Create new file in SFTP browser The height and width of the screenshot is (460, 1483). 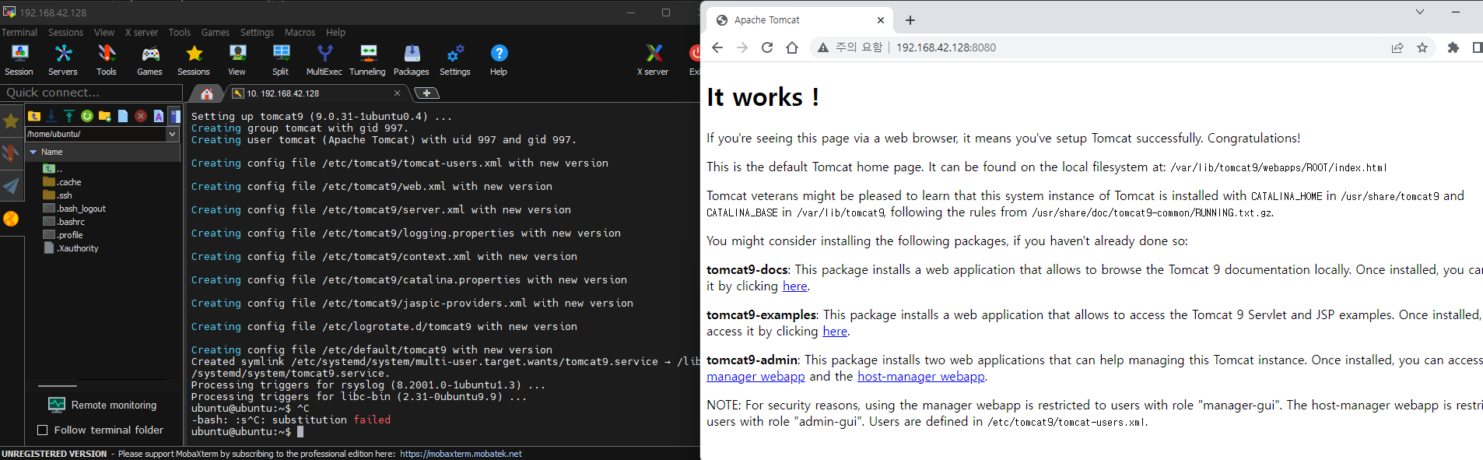123,116
